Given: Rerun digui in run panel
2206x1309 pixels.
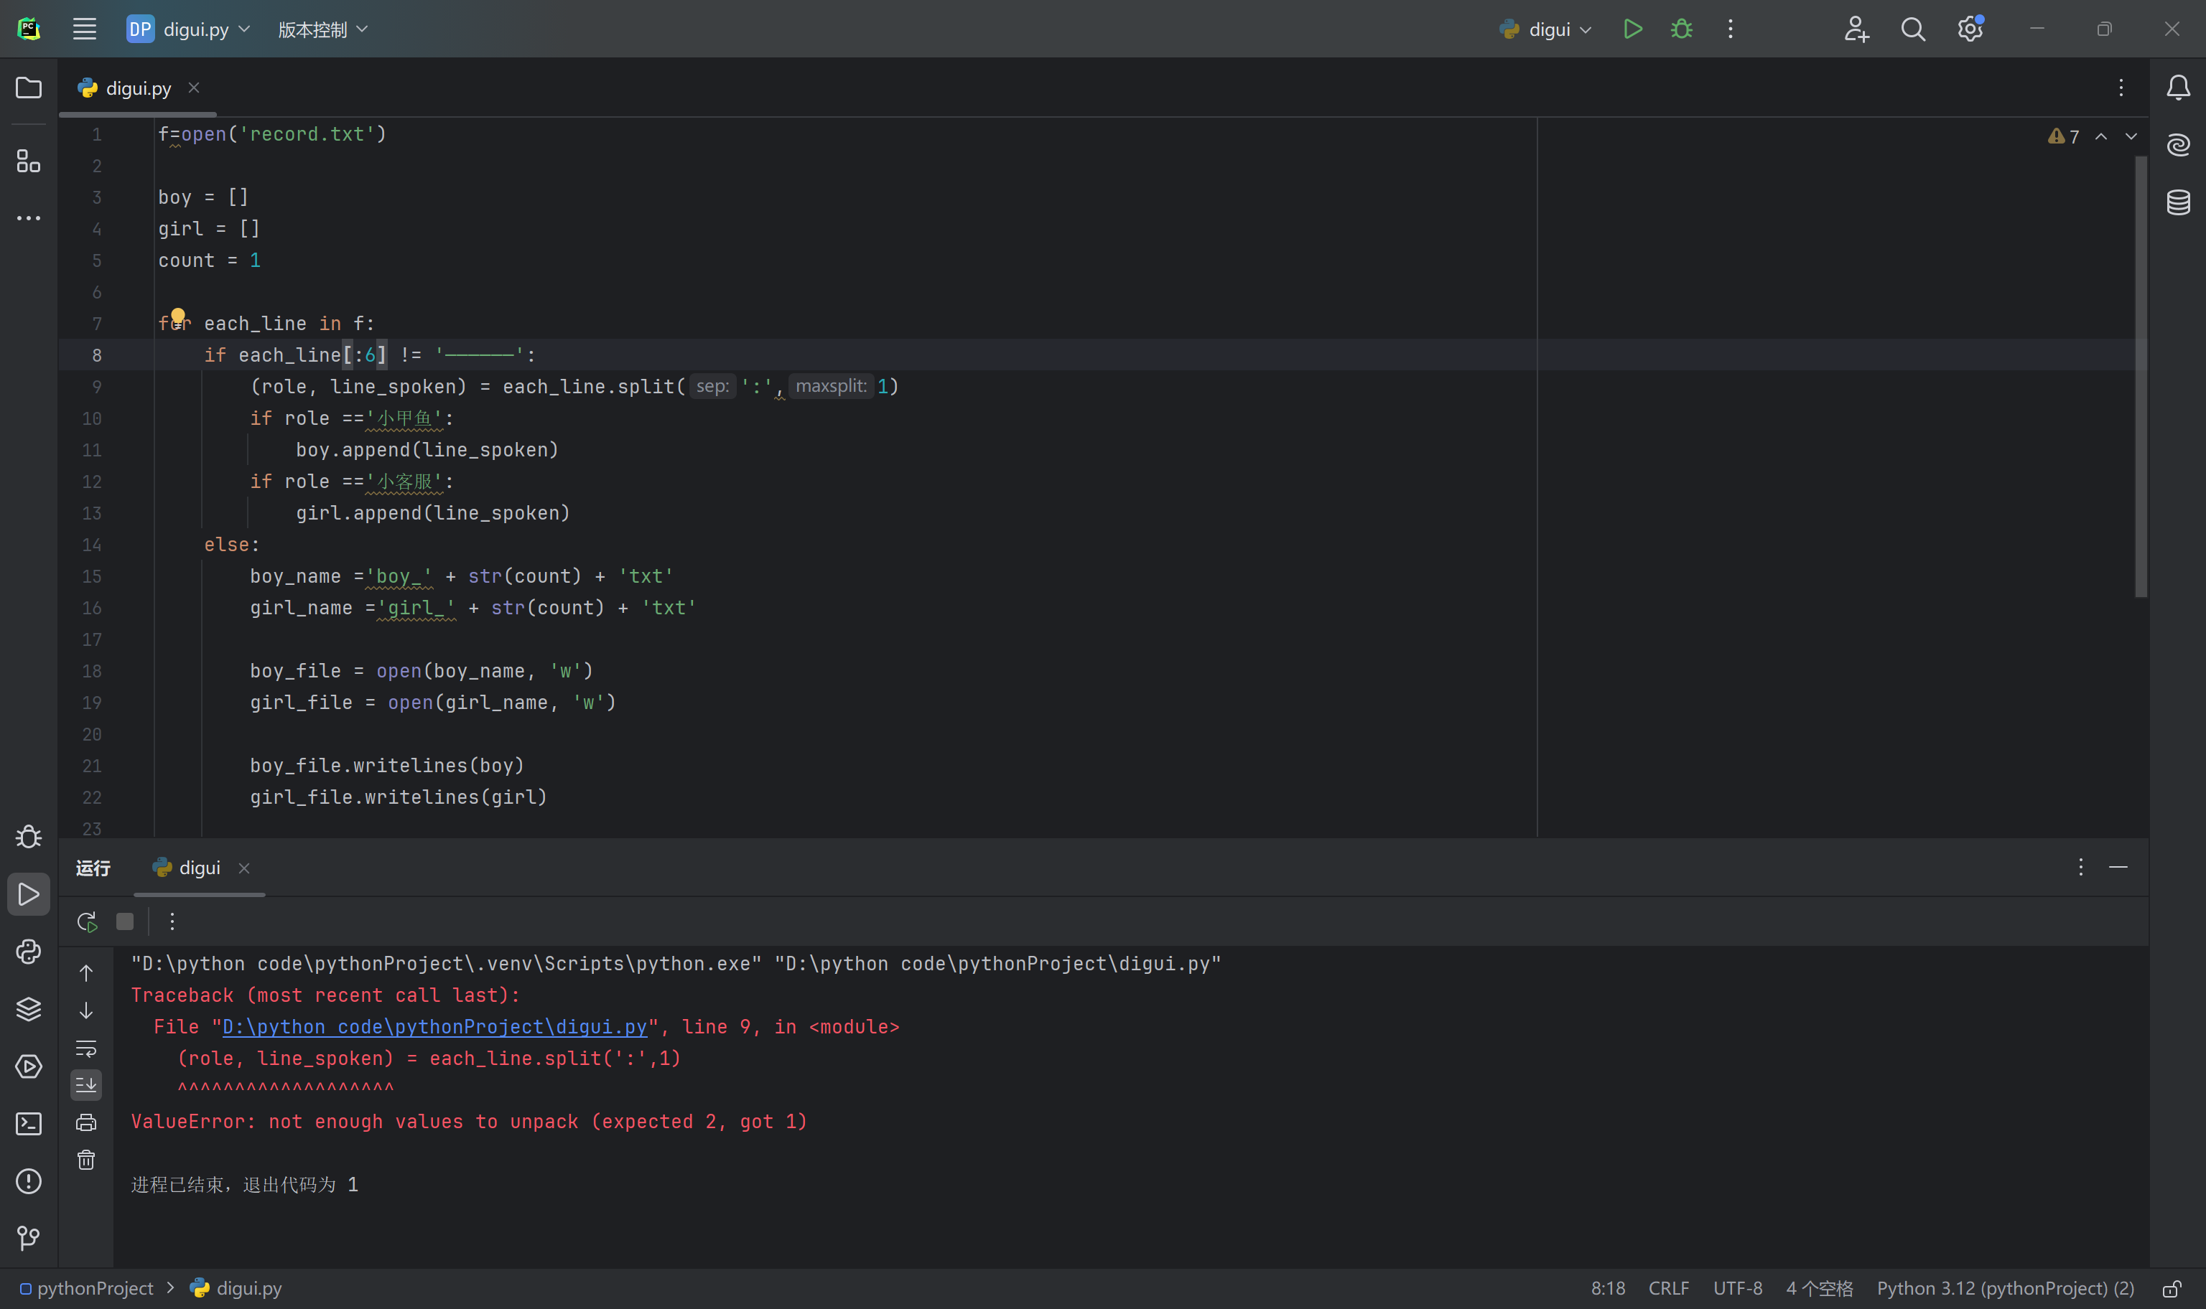Looking at the screenshot, I should coord(86,921).
